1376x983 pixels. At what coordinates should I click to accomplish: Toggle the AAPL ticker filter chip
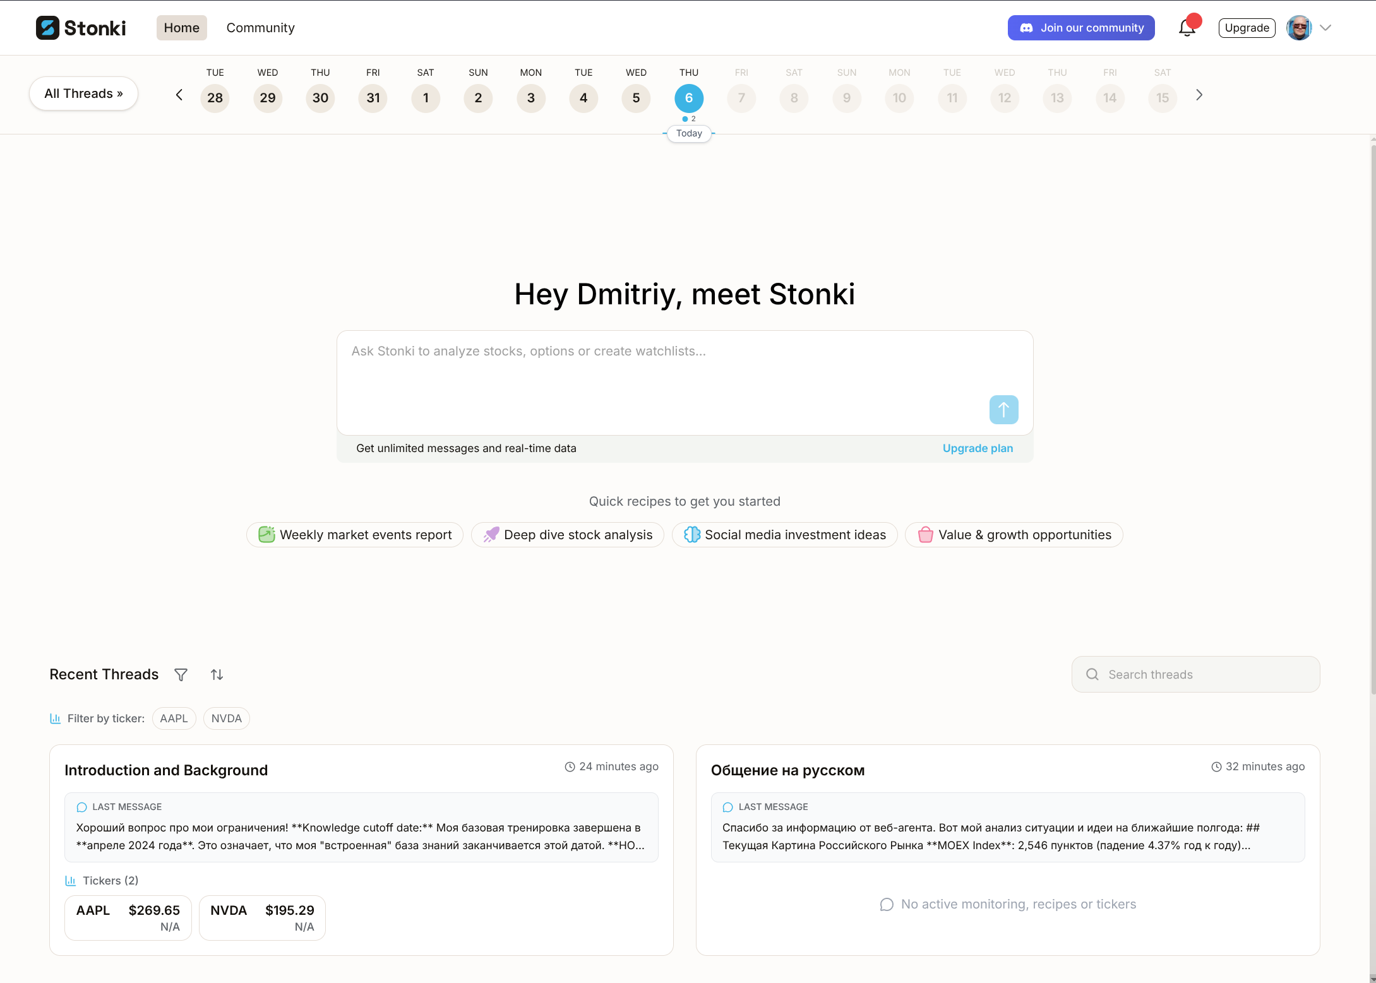(174, 718)
